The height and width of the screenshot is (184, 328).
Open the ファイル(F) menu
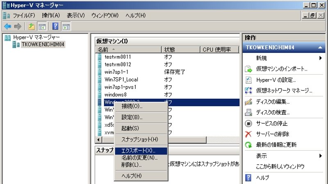click(24, 16)
